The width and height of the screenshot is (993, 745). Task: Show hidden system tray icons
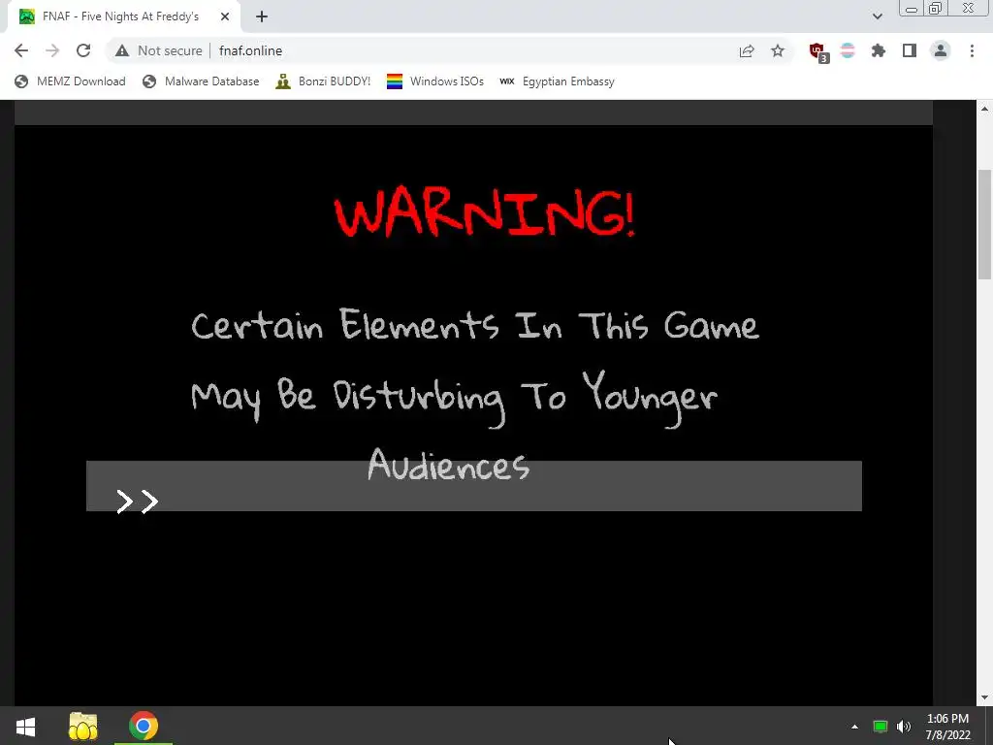[x=854, y=727]
